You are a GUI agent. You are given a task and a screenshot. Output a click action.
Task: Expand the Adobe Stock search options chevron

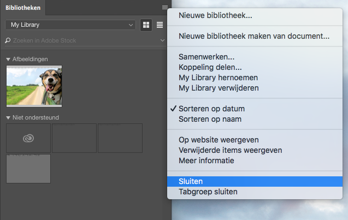(x=163, y=40)
